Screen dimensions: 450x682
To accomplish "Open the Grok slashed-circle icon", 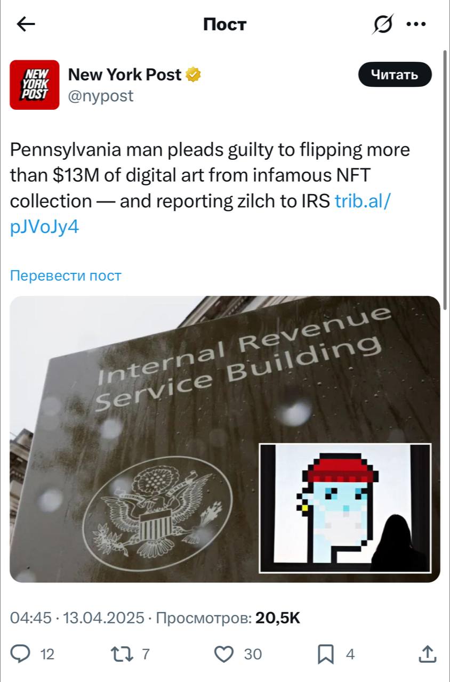I will pos(383,24).
